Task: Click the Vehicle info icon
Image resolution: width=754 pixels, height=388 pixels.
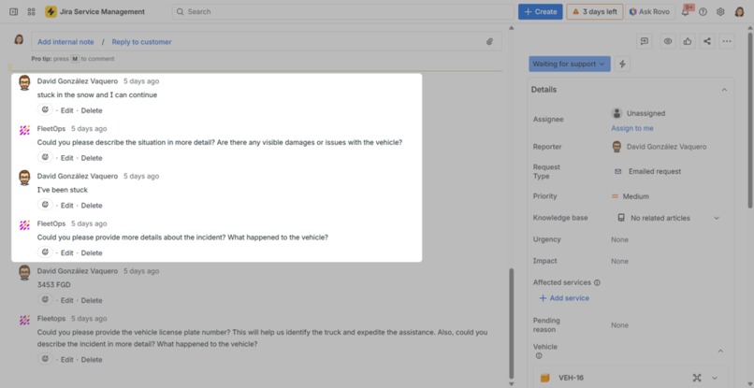Action: click(539, 356)
